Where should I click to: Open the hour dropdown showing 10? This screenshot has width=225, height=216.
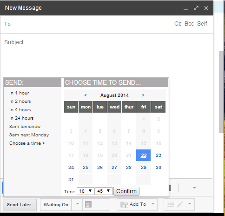point(86,191)
